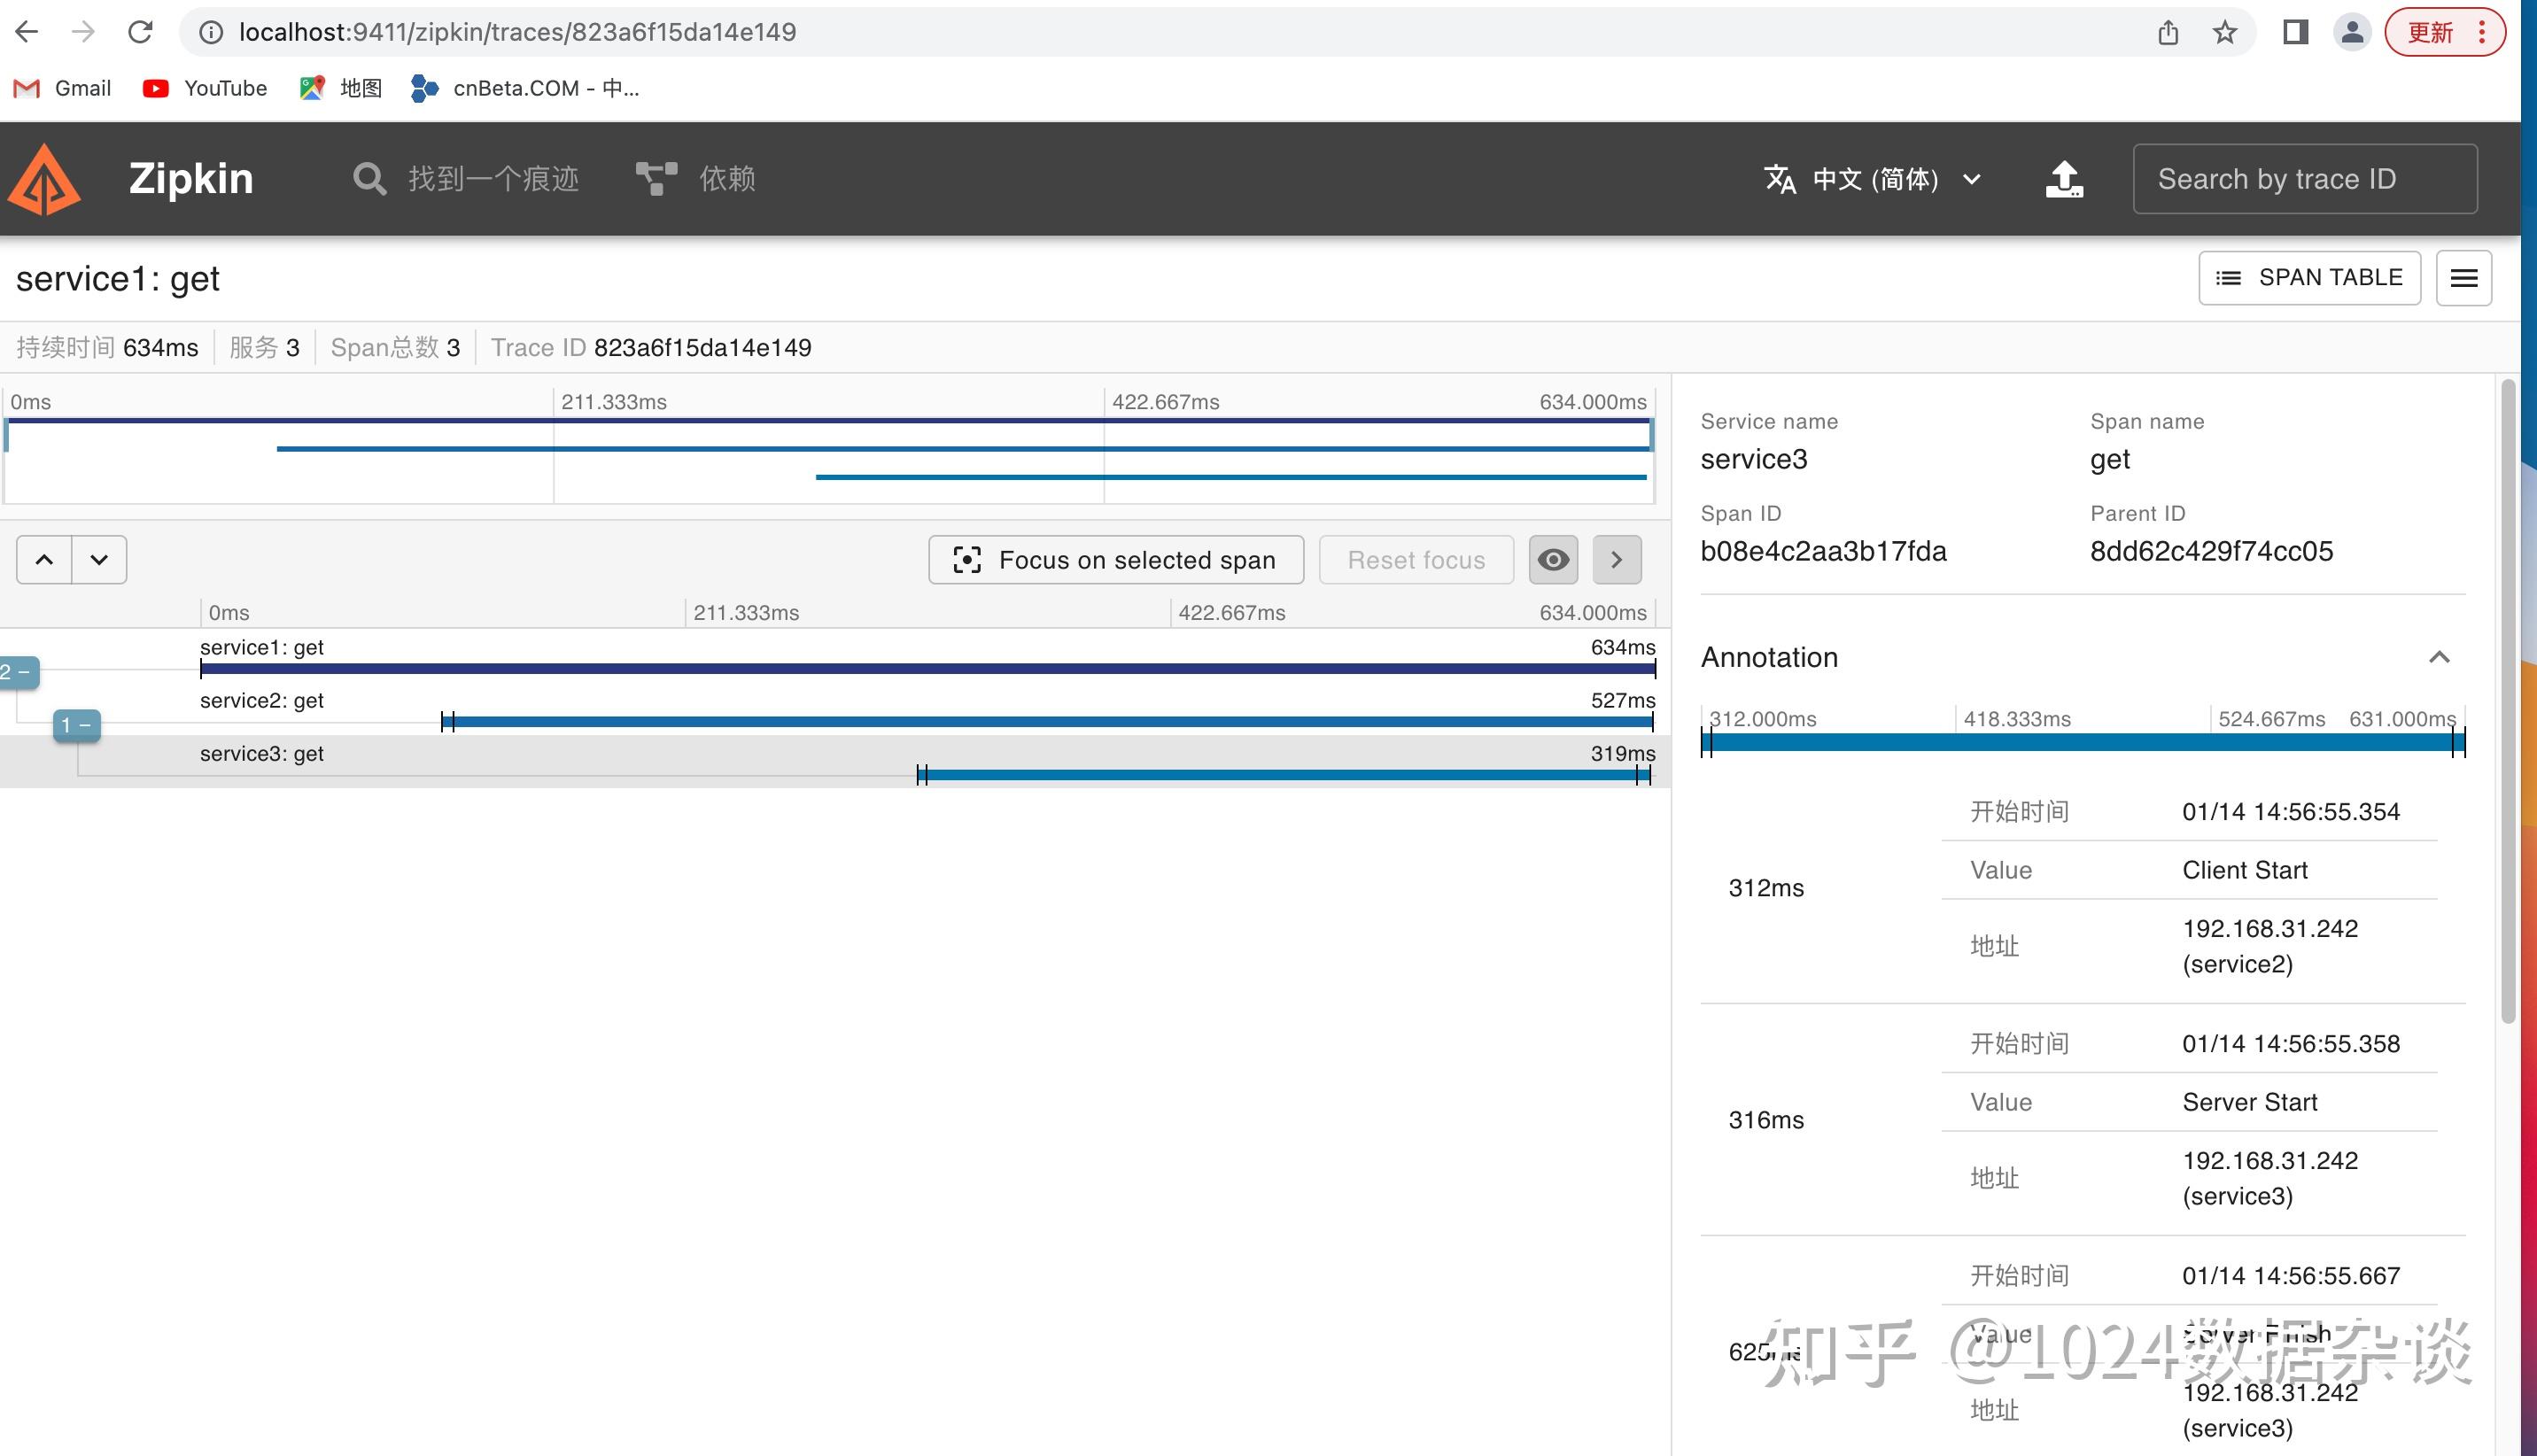2537x1456 pixels.
Task: Open the browser share icon
Action: point(2167,33)
